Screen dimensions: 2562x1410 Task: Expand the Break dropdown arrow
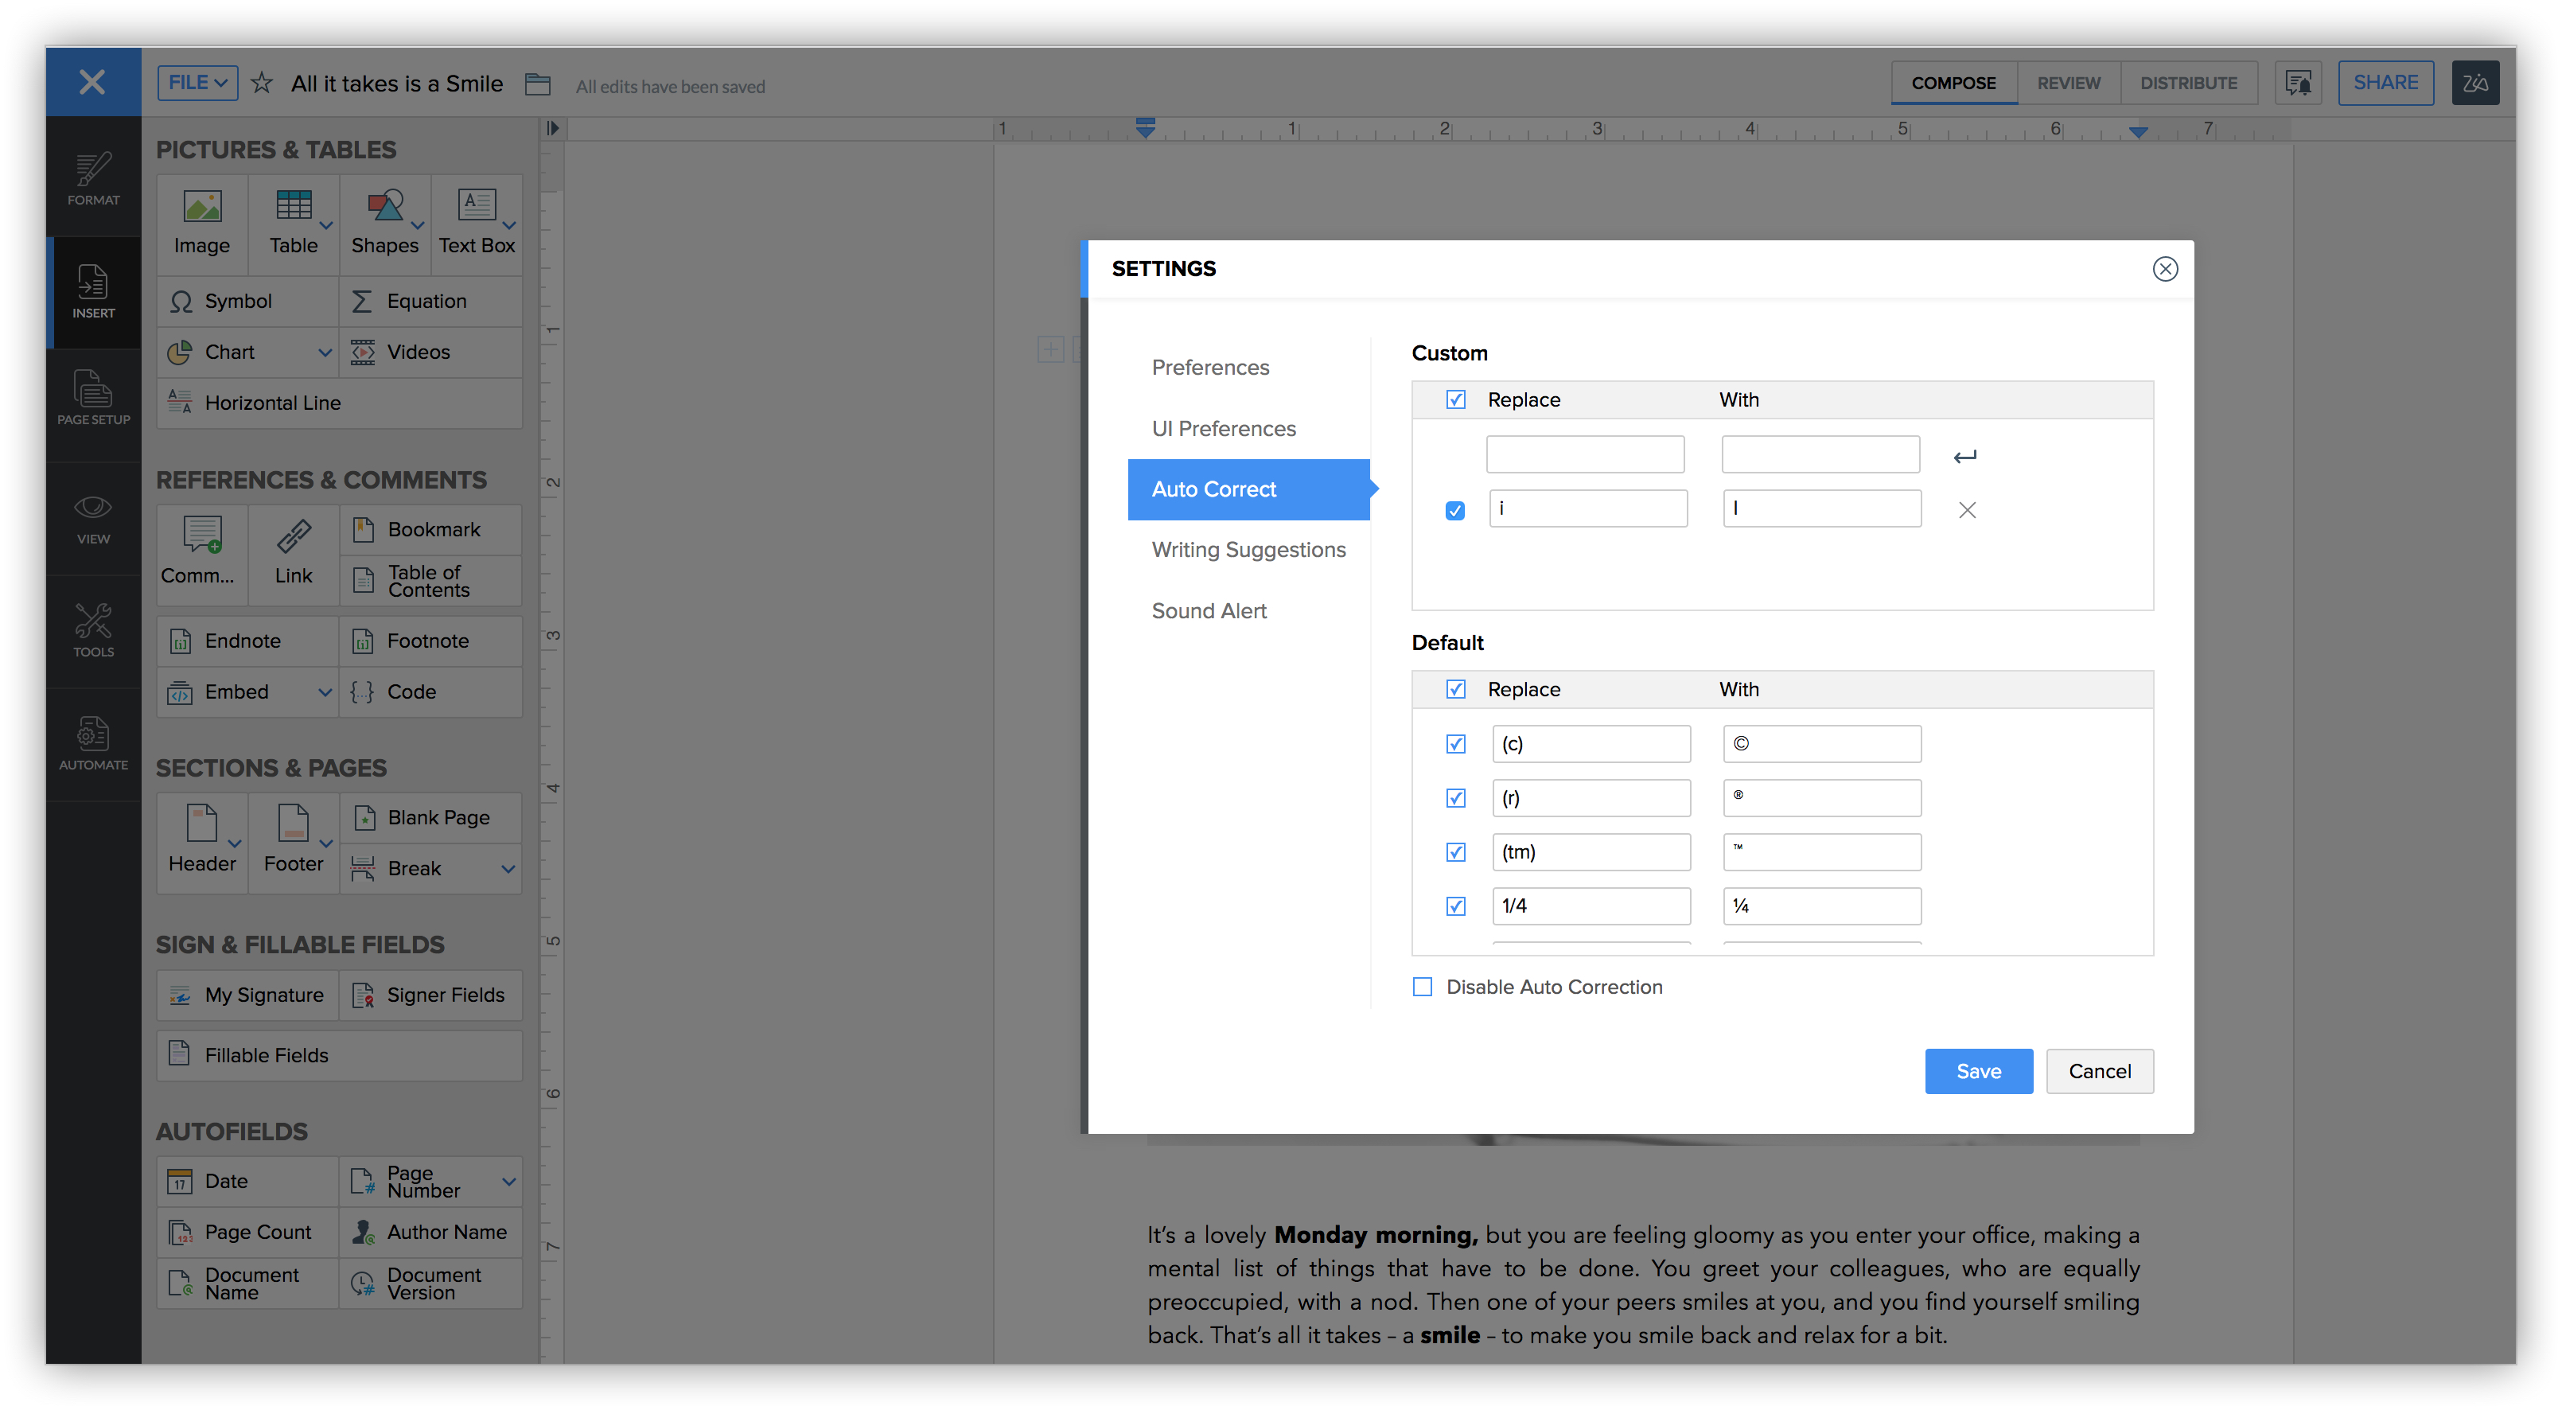click(508, 868)
